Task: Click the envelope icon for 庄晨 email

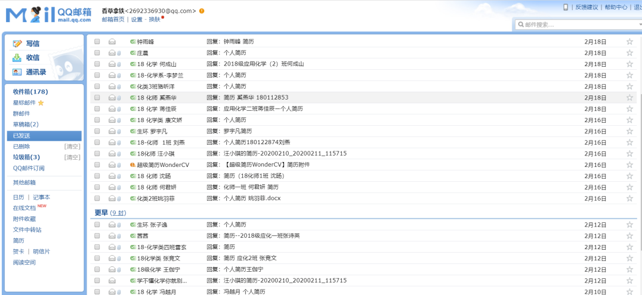Action: (112, 53)
